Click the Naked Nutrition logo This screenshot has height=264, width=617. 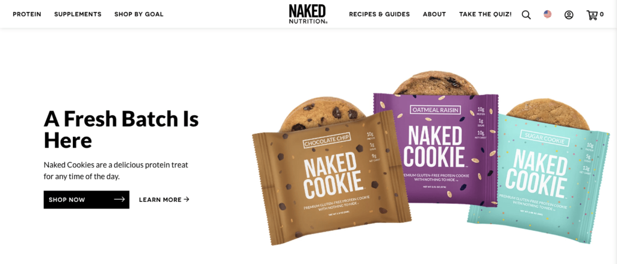(x=308, y=14)
